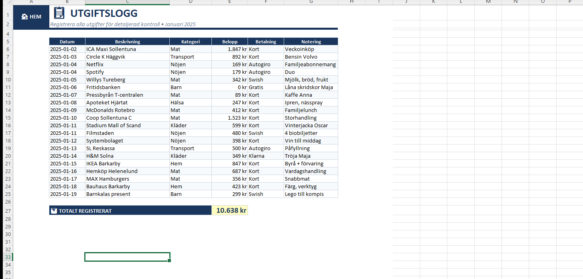This screenshot has width=583, height=279.
Task: Click cell ICA Maxi Sollentuna
Action: (x=127, y=49)
